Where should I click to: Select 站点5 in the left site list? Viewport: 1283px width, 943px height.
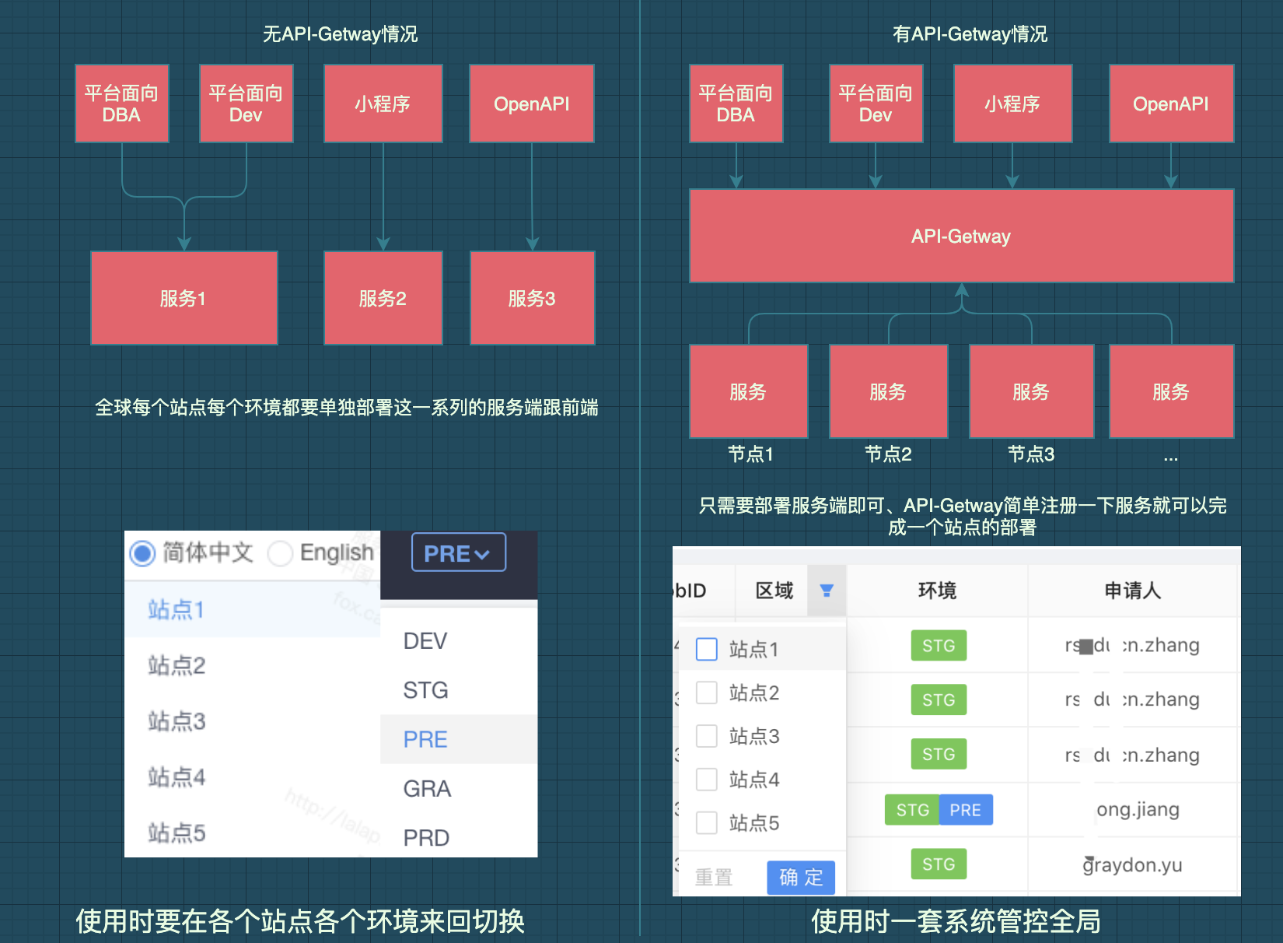point(253,833)
